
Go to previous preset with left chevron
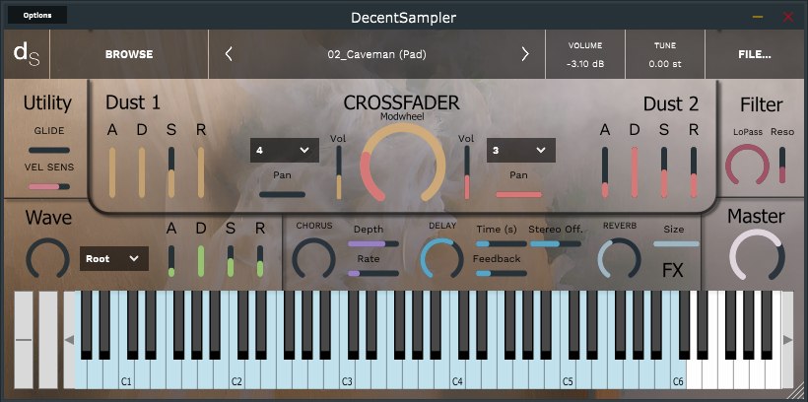pyautogui.click(x=229, y=53)
